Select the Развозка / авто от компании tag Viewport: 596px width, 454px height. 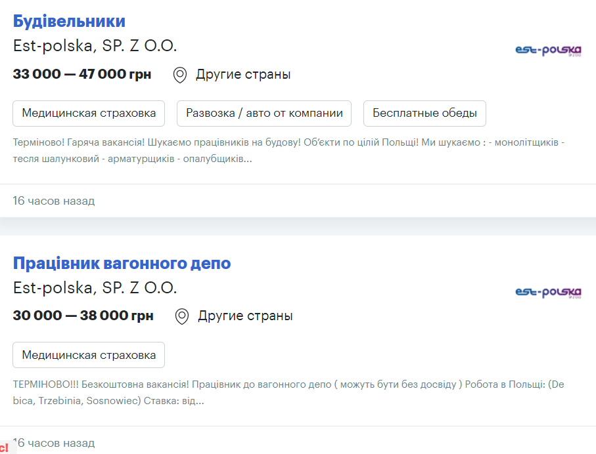(264, 113)
